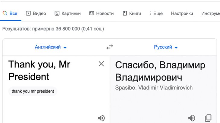Click the search magnifier icon by Все
Image resolution: width=220 pixels, height=123 pixels.
[x=5, y=13]
